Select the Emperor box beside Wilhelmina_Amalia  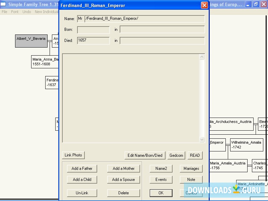click(217, 145)
